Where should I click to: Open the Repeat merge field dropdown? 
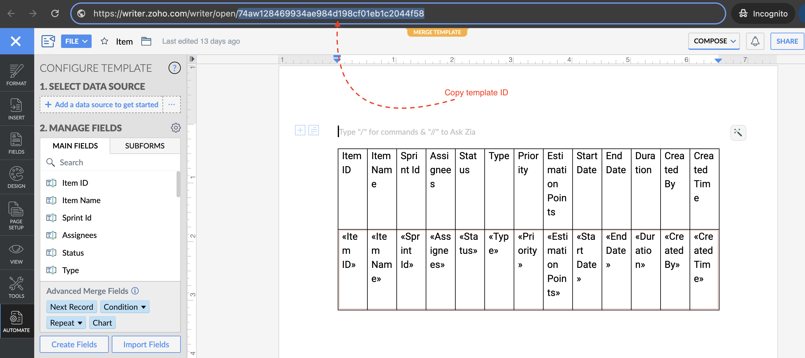[66, 323]
